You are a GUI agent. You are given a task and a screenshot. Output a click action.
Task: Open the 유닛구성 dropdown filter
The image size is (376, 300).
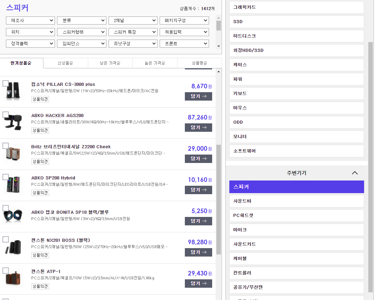pos(133,43)
